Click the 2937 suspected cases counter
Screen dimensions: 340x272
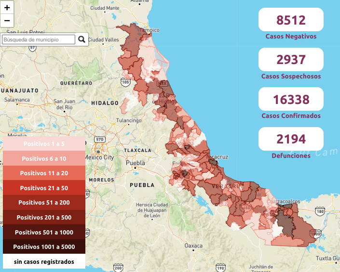(x=291, y=60)
